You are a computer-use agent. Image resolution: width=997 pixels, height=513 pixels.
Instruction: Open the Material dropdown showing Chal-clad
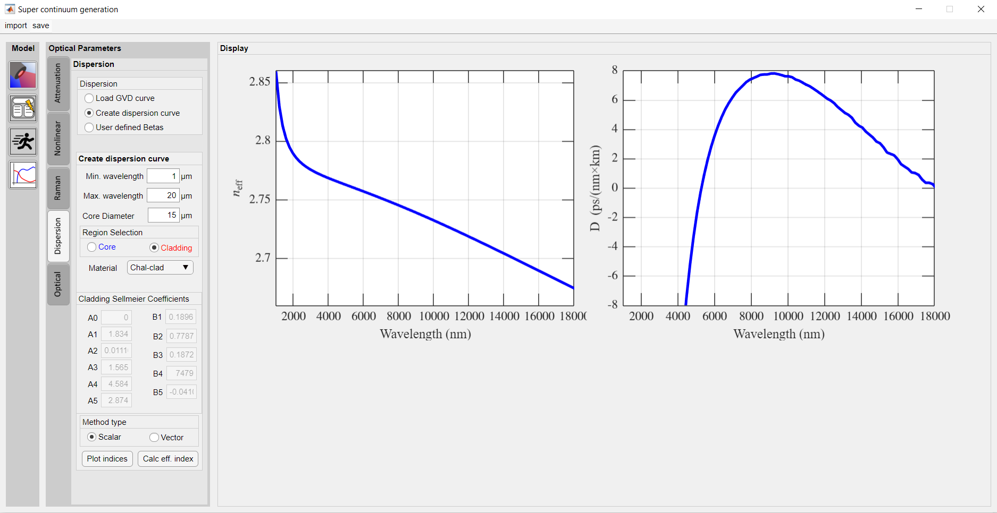[x=160, y=268]
